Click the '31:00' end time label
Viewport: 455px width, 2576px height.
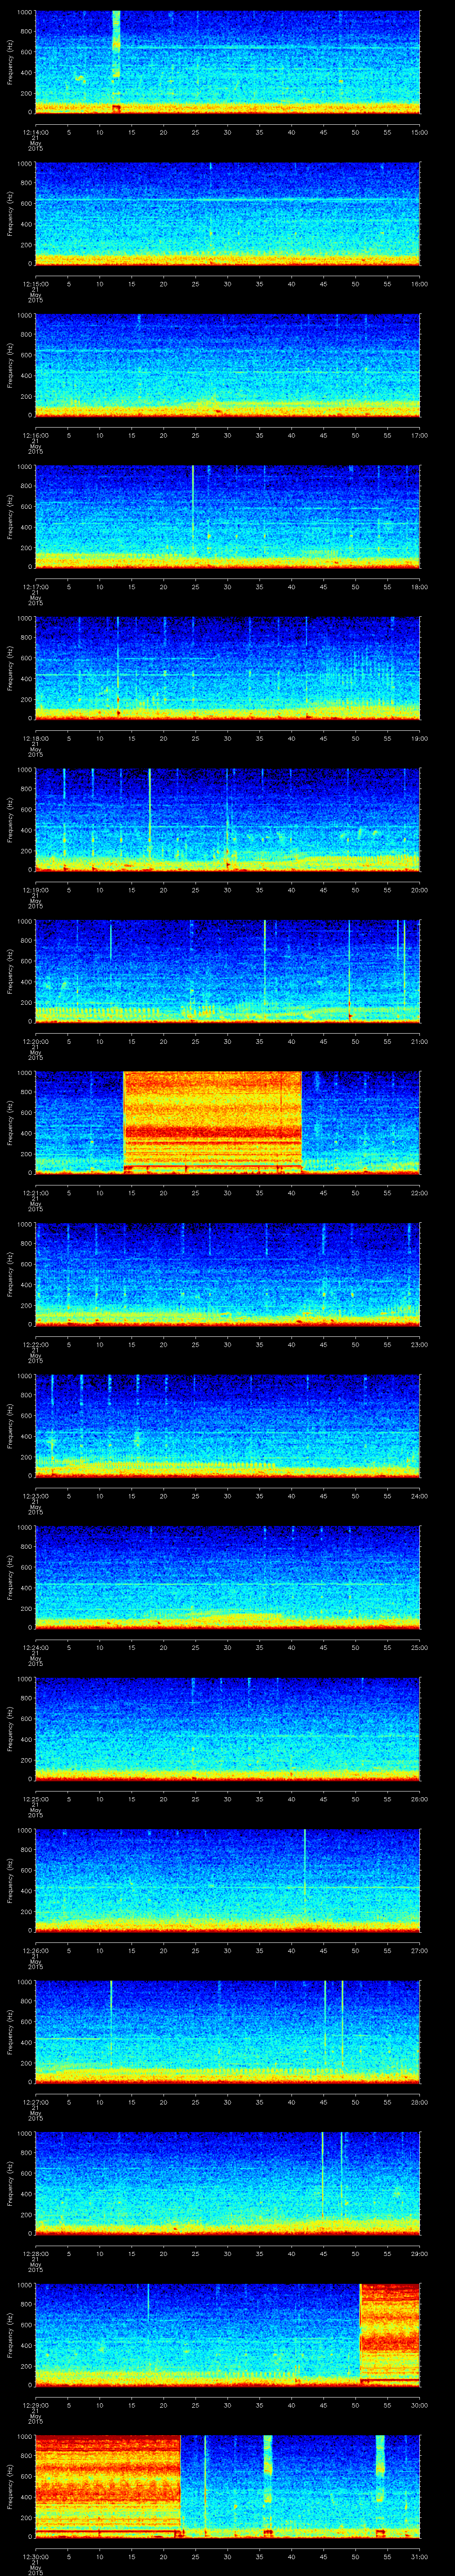(419, 2556)
